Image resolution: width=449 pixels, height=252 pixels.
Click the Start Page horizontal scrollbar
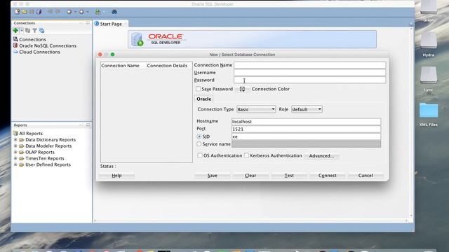(250, 220)
